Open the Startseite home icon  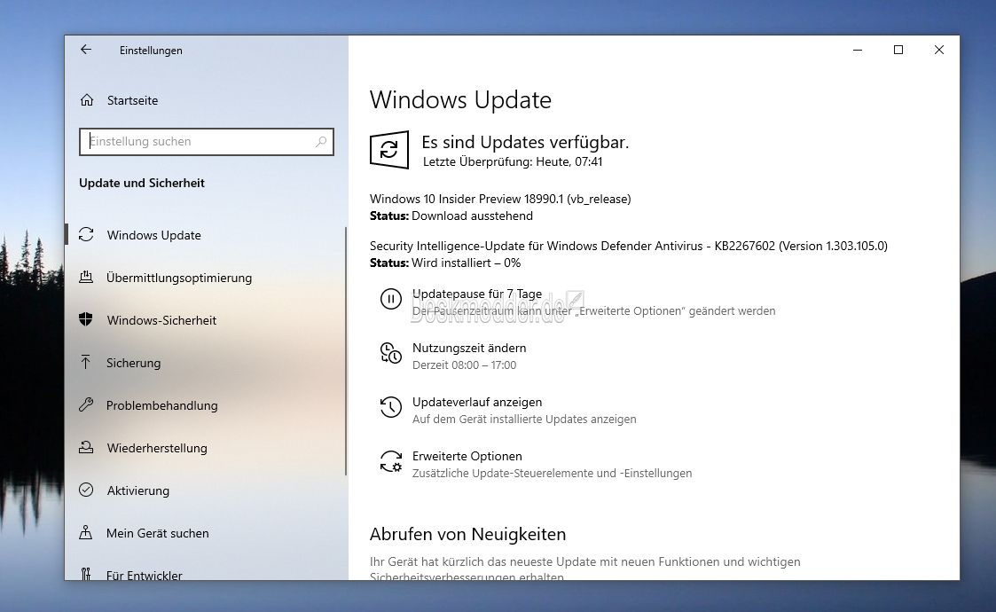pos(87,99)
